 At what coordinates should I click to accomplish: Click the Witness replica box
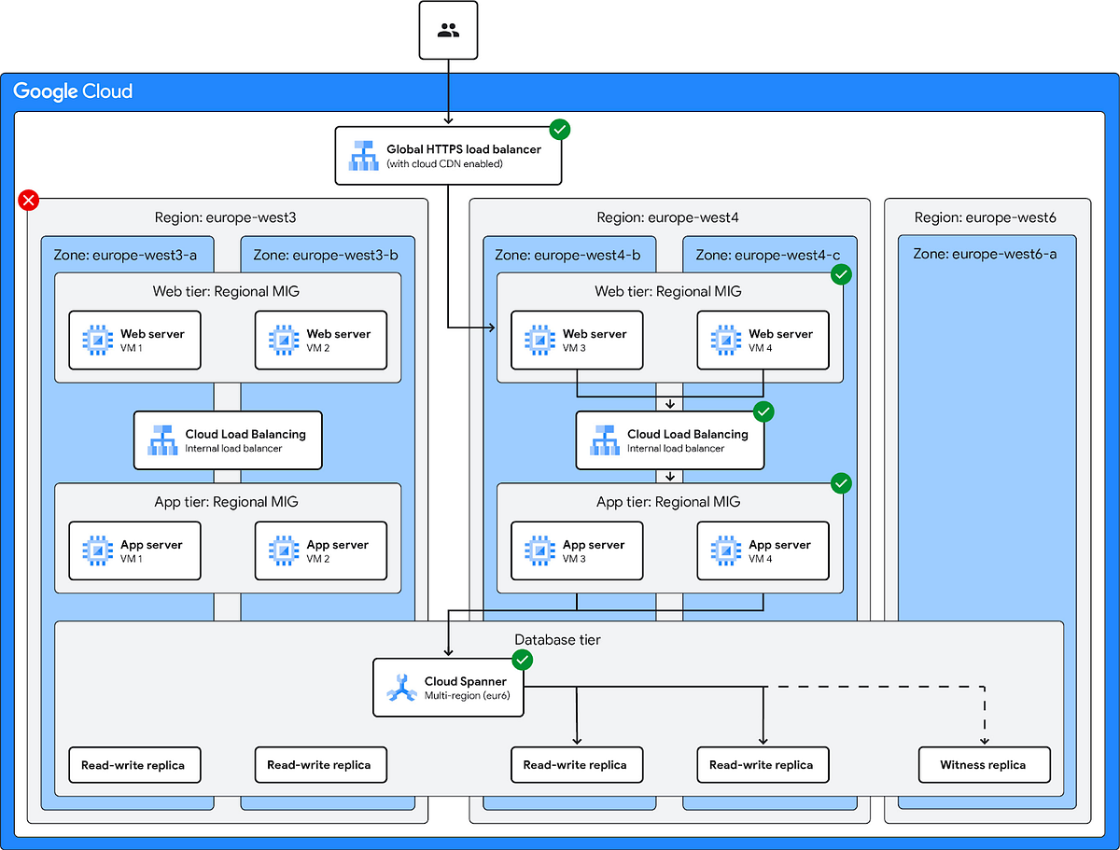(x=984, y=764)
